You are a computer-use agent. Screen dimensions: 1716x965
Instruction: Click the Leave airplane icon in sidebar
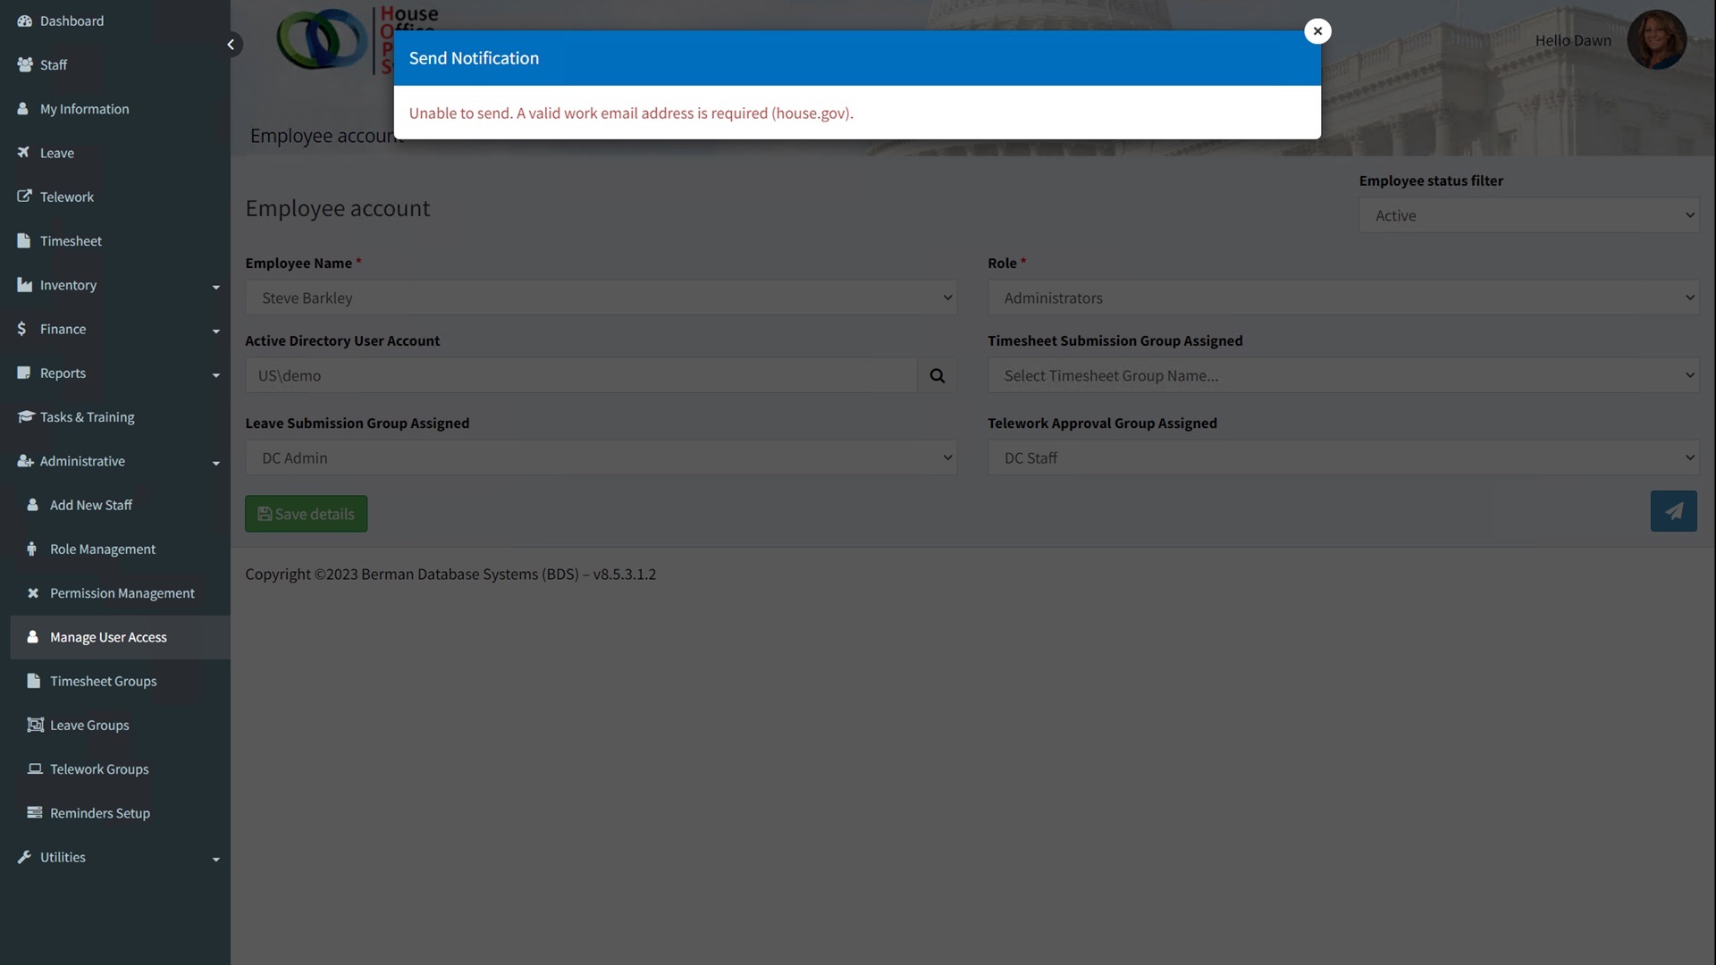tap(24, 153)
